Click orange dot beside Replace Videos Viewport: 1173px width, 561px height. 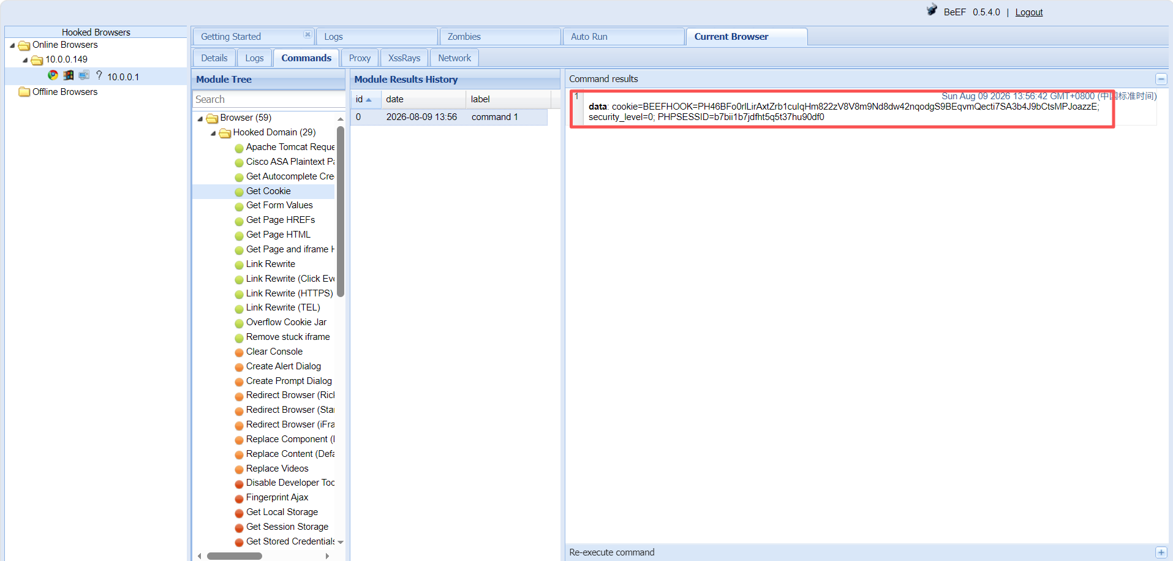click(x=239, y=469)
